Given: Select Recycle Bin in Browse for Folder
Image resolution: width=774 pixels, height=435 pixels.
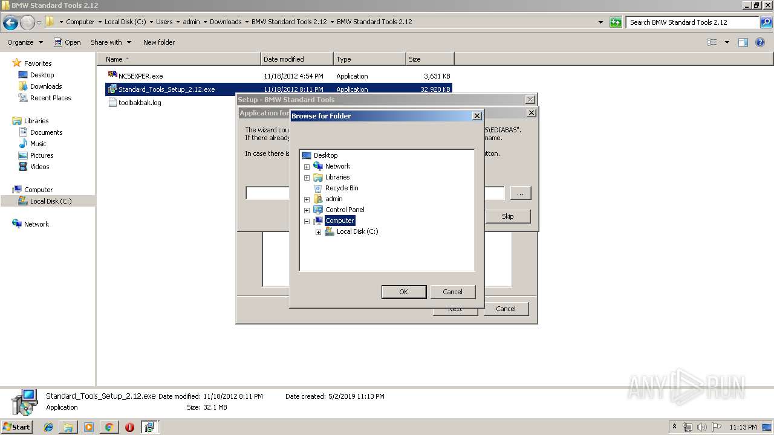Looking at the screenshot, I should pos(342,188).
